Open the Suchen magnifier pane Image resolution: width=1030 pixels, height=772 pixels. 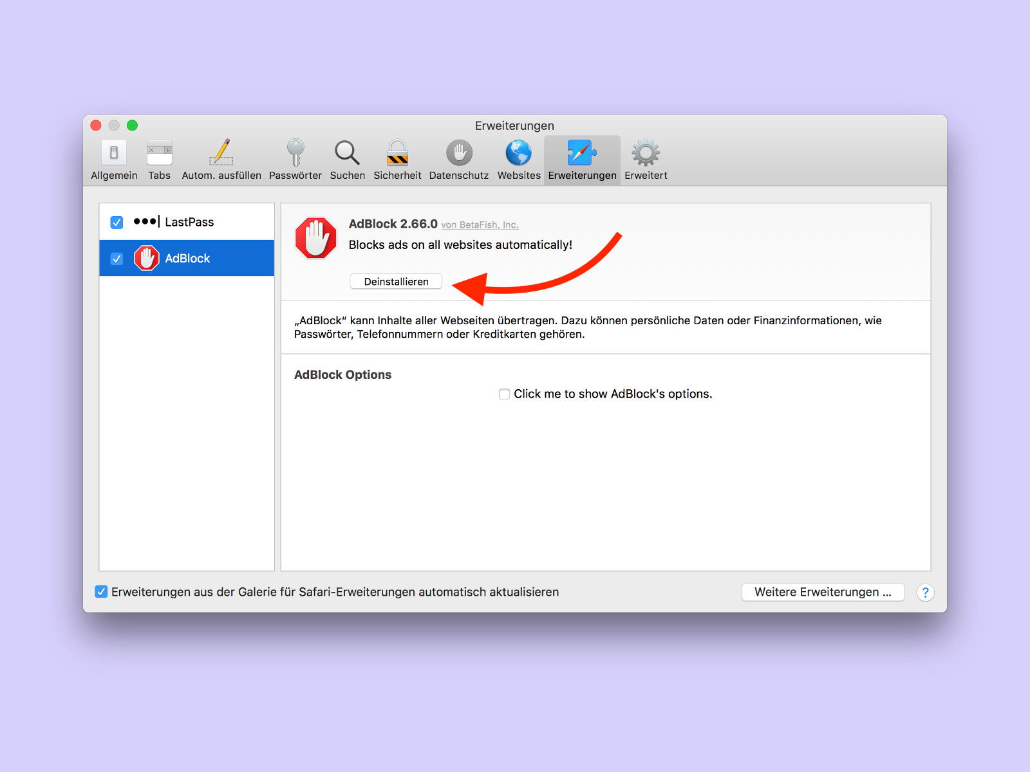pyautogui.click(x=348, y=160)
